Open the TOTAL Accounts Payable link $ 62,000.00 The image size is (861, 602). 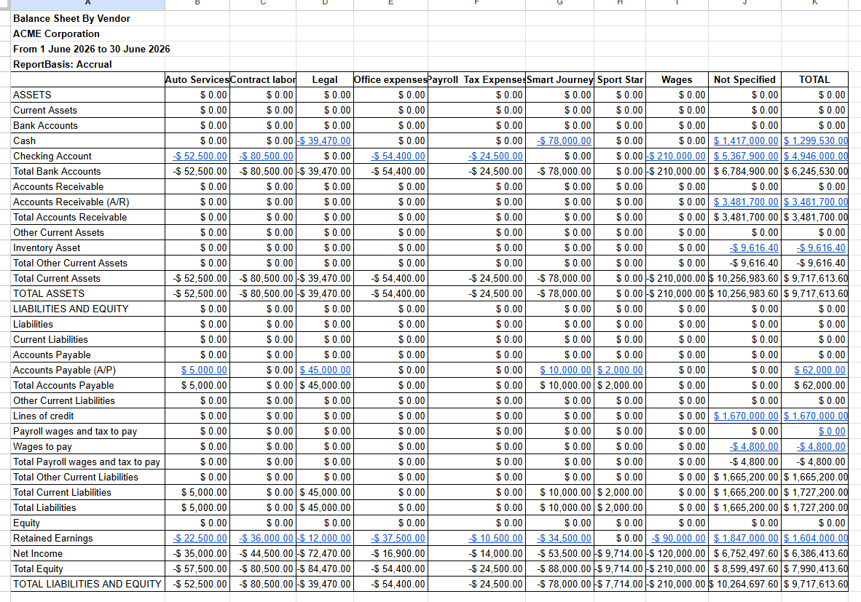pyautogui.click(x=819, y=370)
